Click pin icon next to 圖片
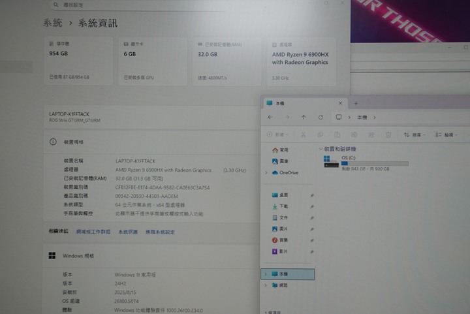 click(x=312, y=229)
